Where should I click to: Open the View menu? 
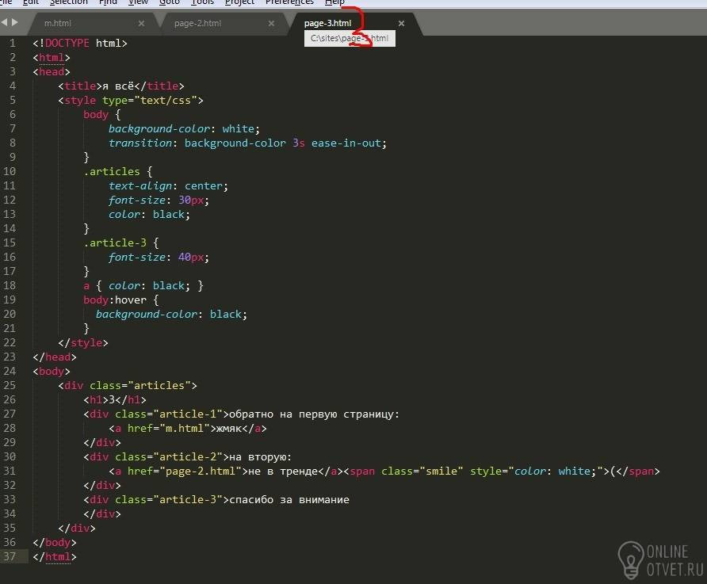pos(138,2)
